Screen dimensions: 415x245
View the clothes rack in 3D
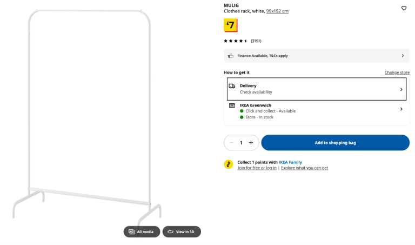click(182, 232)
